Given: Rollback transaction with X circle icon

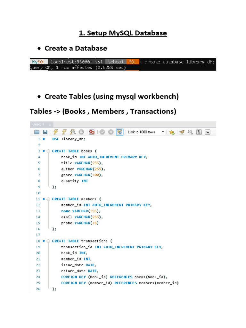Looking at the screenshot, I should click(111, 132).
